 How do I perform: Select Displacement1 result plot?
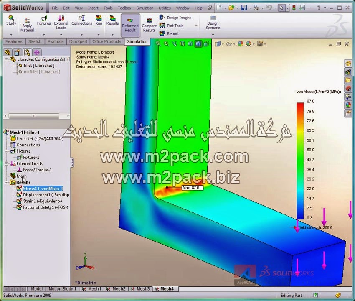[46, 195]
